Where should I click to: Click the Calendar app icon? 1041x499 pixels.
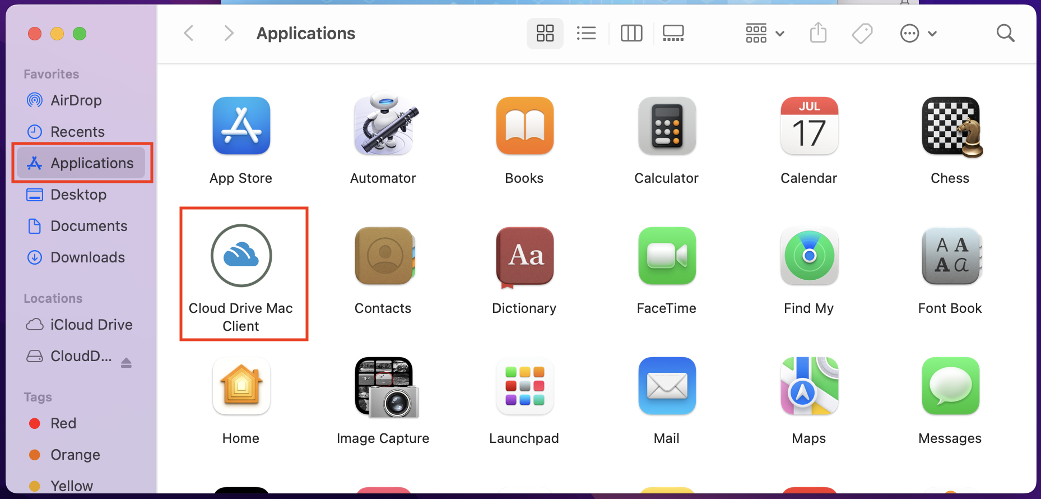pos(809,126)
